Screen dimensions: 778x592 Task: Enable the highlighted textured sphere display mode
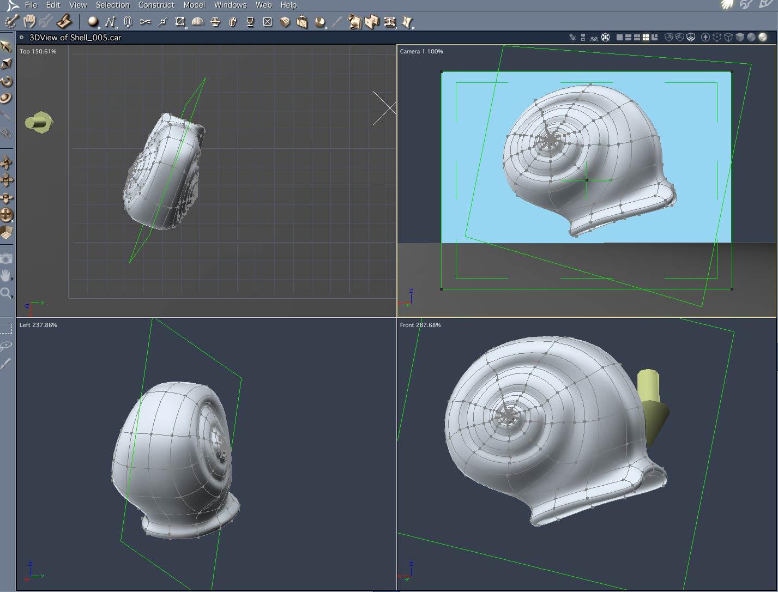coord(763,38)
